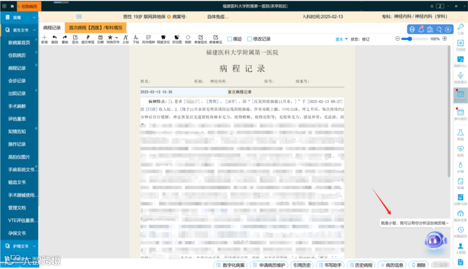Click the 语音提示 microphone icon

tap(461, 75)
